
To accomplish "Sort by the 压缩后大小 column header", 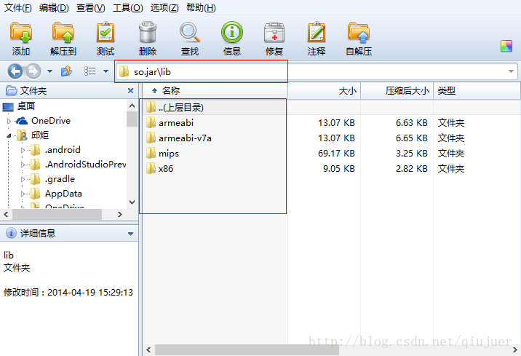I will coord(397,91).
